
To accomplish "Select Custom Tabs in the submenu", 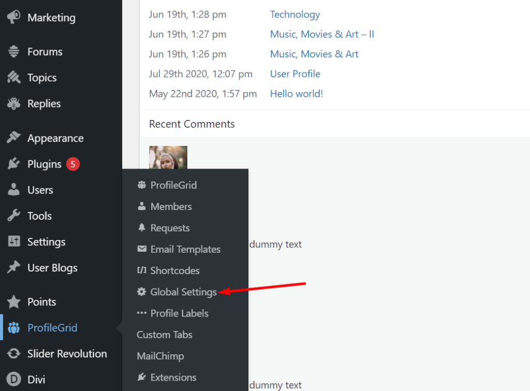I will coord(165,335).
